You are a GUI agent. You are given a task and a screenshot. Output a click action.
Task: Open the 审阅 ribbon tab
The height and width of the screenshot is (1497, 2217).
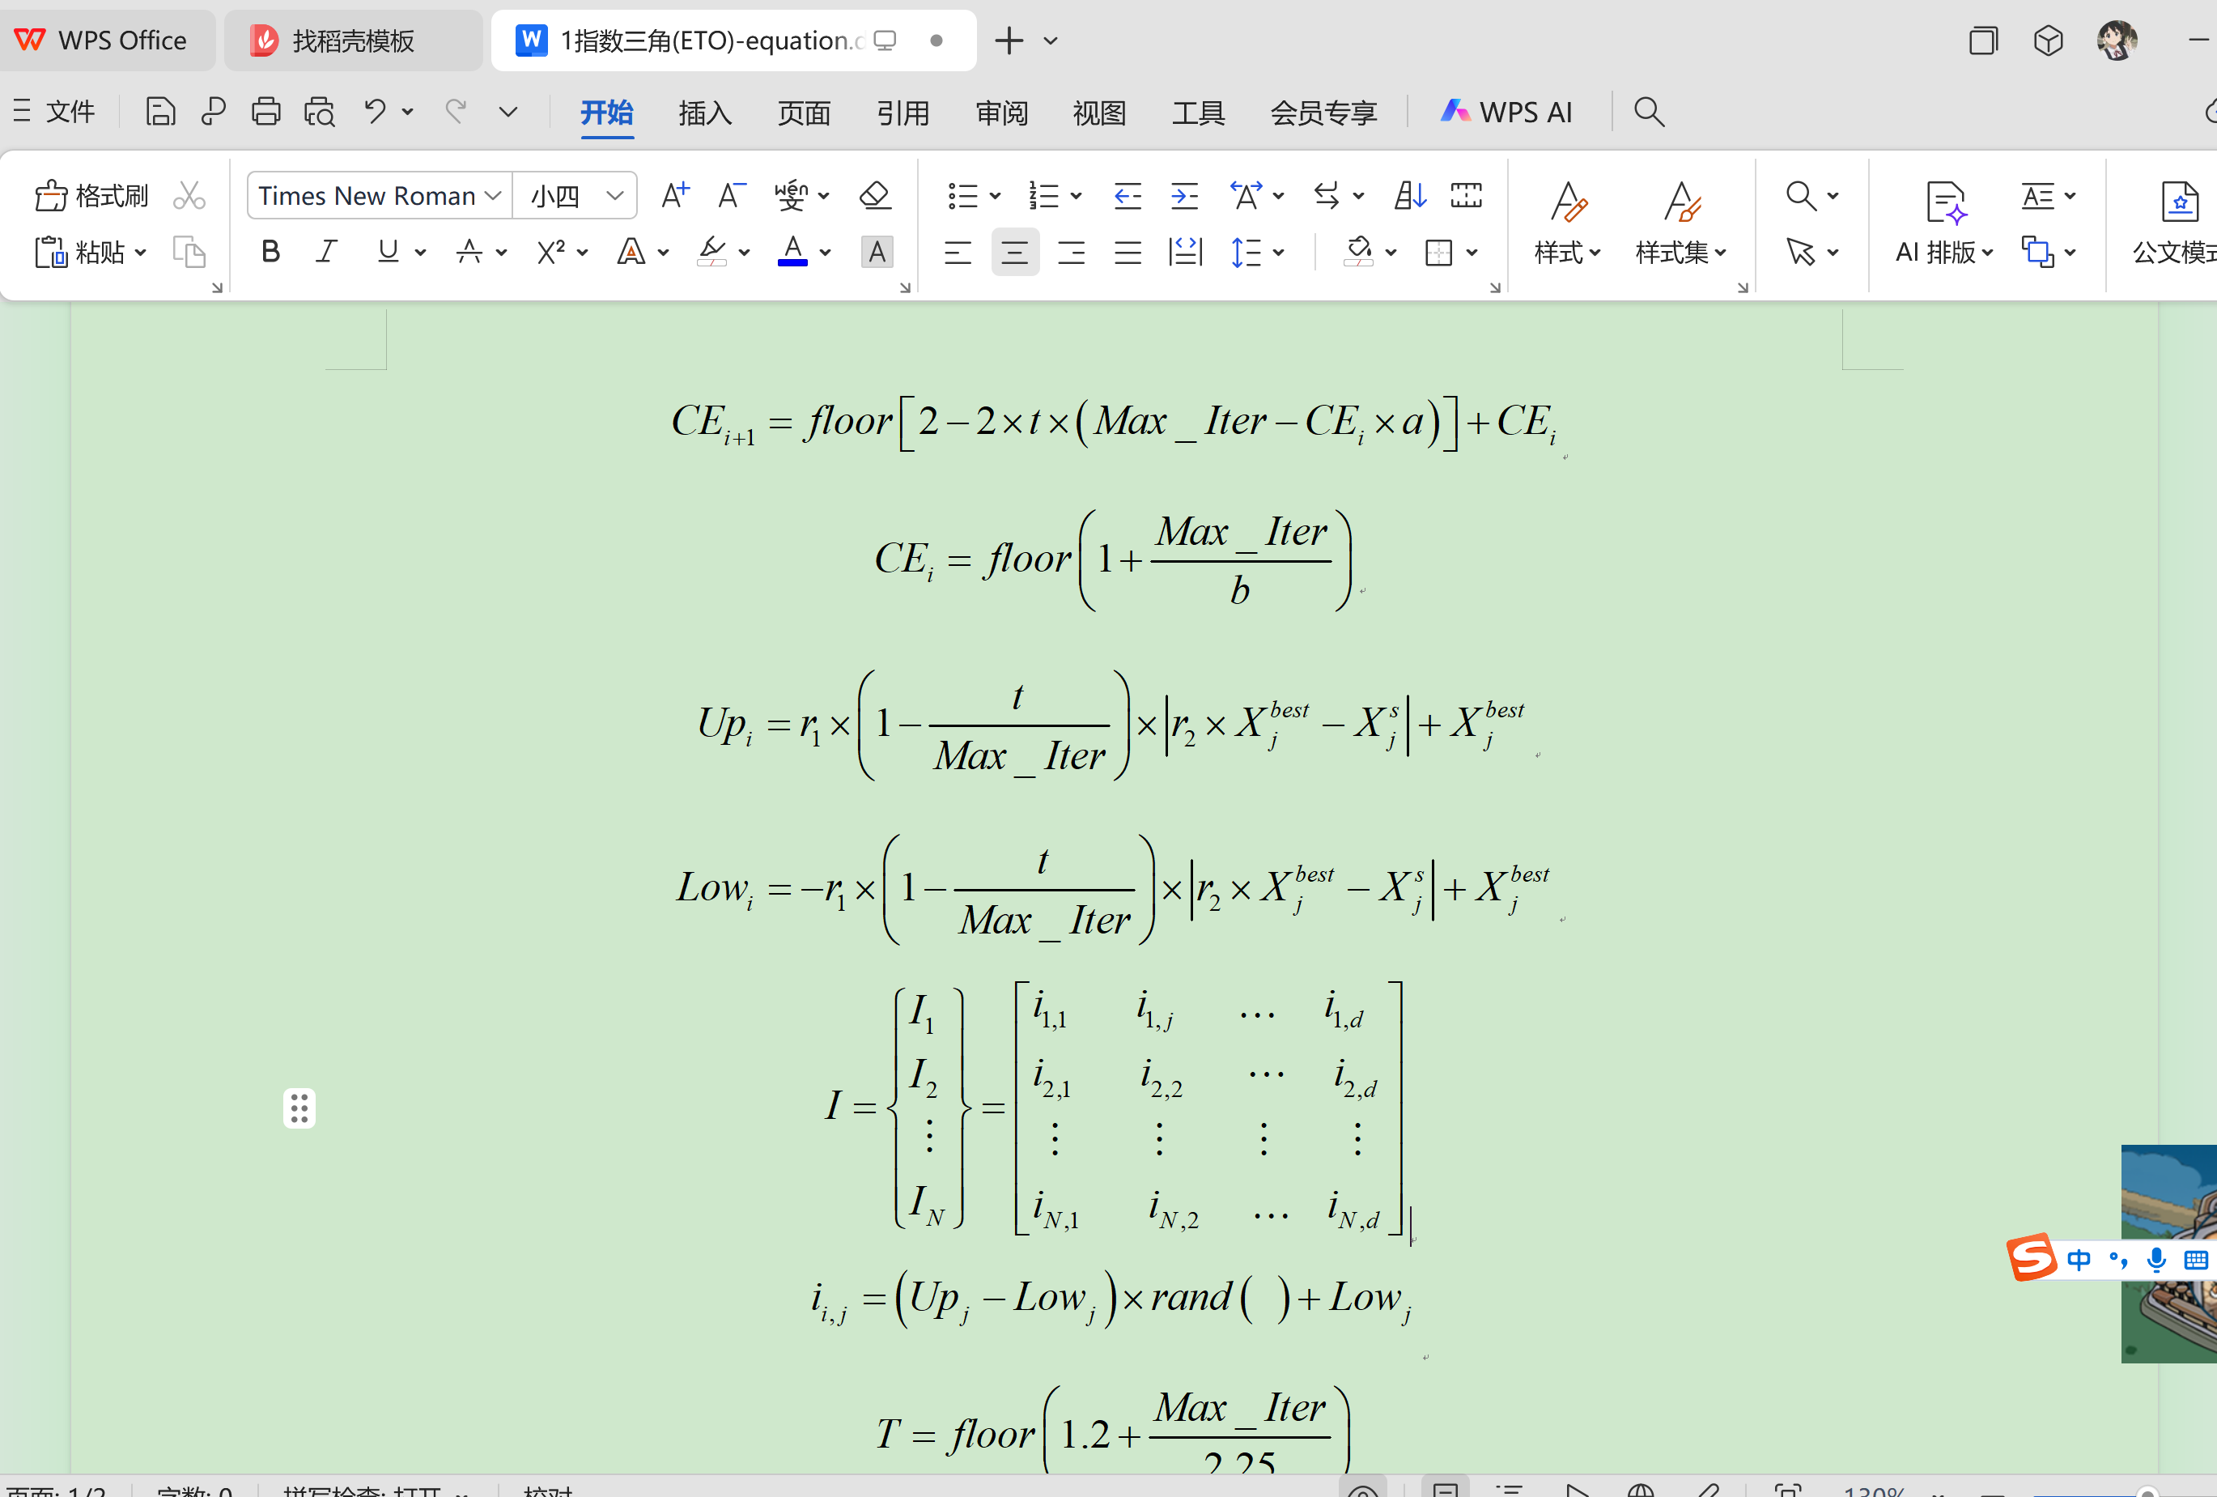1000,113
